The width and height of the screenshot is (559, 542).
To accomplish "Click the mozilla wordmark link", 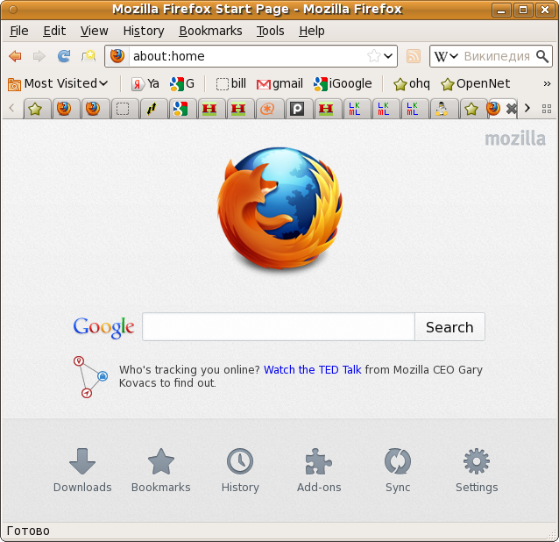I will point(515,139).
